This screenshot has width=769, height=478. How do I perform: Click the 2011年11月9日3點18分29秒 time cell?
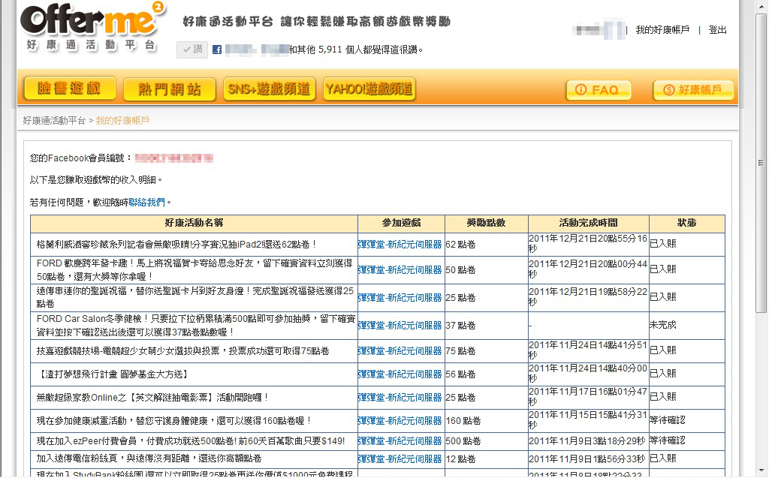coord(587,441)
